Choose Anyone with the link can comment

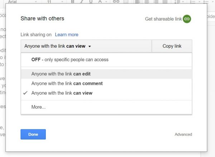pyautogui.click(x=106, y=84)
